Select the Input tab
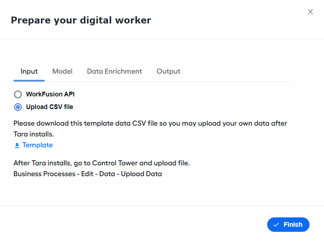 [29, 71]
